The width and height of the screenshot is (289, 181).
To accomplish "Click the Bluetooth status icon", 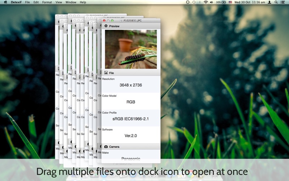I will pyautogui.click(x=200, y=2).
